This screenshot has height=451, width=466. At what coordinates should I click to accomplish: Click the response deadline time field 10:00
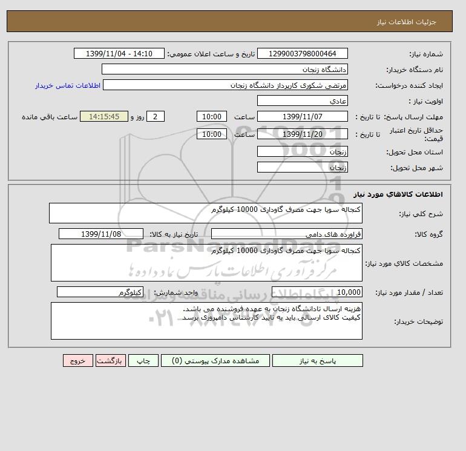click(x=212, y=117)
